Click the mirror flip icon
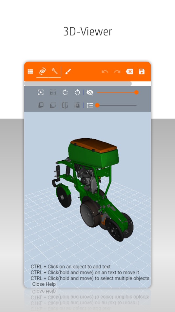The width and height of the screenshot is (175, 312). (x=65, y=105)
